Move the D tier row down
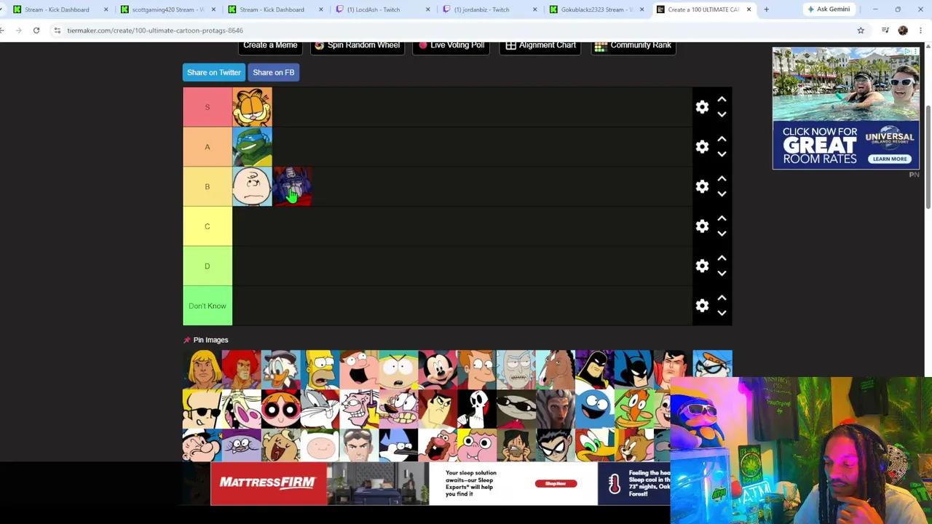Screen dimensions: 932x524 [x=722, y=274]
